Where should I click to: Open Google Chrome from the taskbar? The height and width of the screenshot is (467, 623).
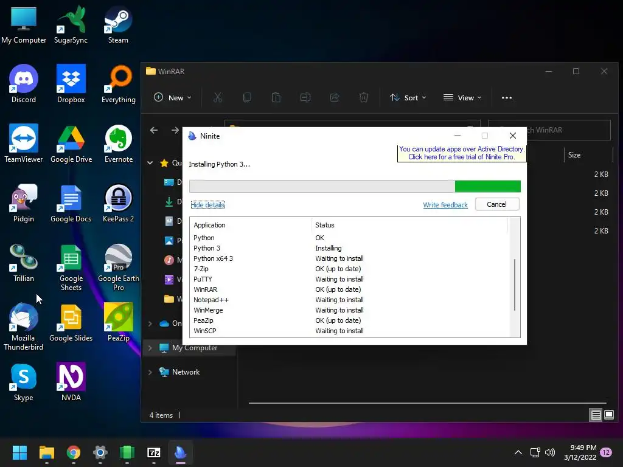point(74,452)
